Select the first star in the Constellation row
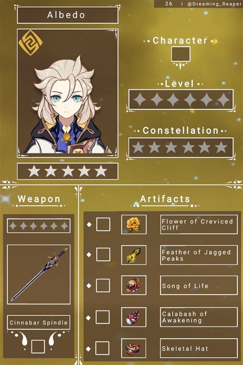 pos(138,147)
